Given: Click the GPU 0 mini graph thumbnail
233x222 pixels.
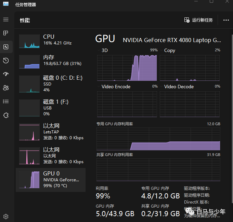Looking at the screenshot, I should tap(29, 180).
